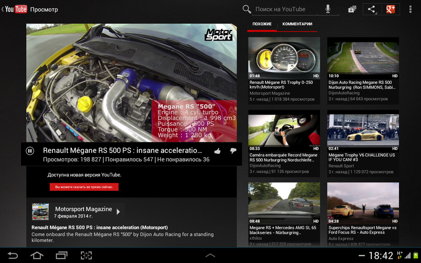Viewport: 421px width, 263px height.
Task: Open Motorsport Magazine channel avatar
Action: tap(40, 212)
